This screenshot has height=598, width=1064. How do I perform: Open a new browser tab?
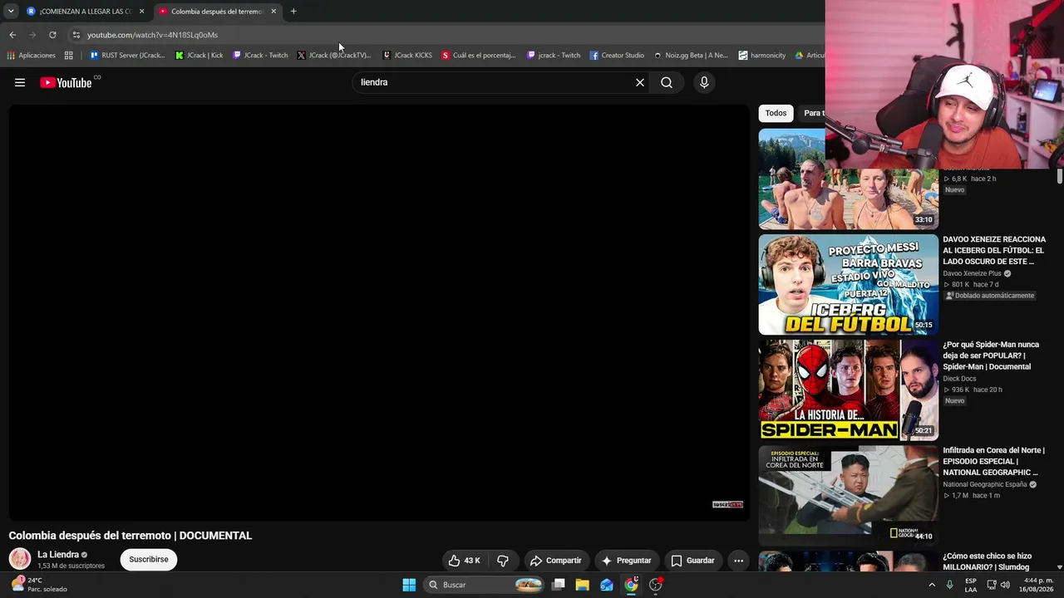(x=293, y=12)
